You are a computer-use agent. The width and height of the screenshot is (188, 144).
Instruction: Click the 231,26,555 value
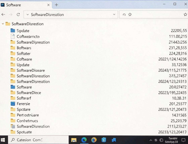[178, 48]
